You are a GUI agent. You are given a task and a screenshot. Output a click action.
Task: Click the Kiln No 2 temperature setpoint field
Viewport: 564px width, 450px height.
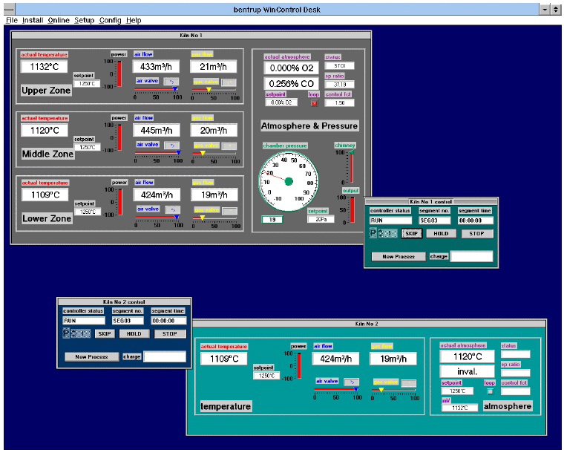(266, 376)
